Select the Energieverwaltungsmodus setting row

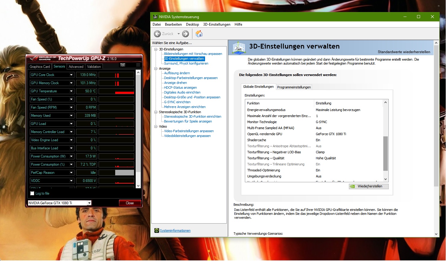[x=314, y=110]
